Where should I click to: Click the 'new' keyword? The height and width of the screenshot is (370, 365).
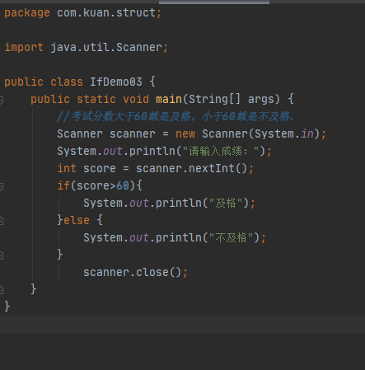[185, 133]
